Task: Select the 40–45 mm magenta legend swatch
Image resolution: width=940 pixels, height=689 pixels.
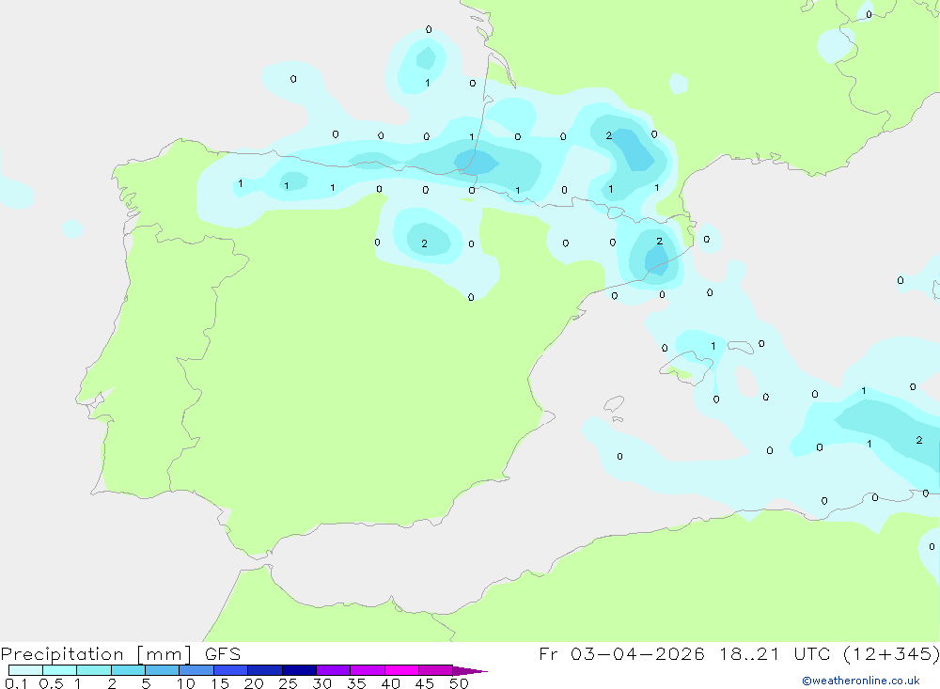Action: point(401,670)
